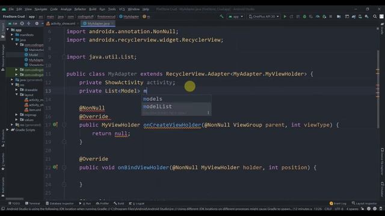The width and height of the screenshot is (385, 216).
Task: Open the Database Inspector tool window
Action: 60,203
